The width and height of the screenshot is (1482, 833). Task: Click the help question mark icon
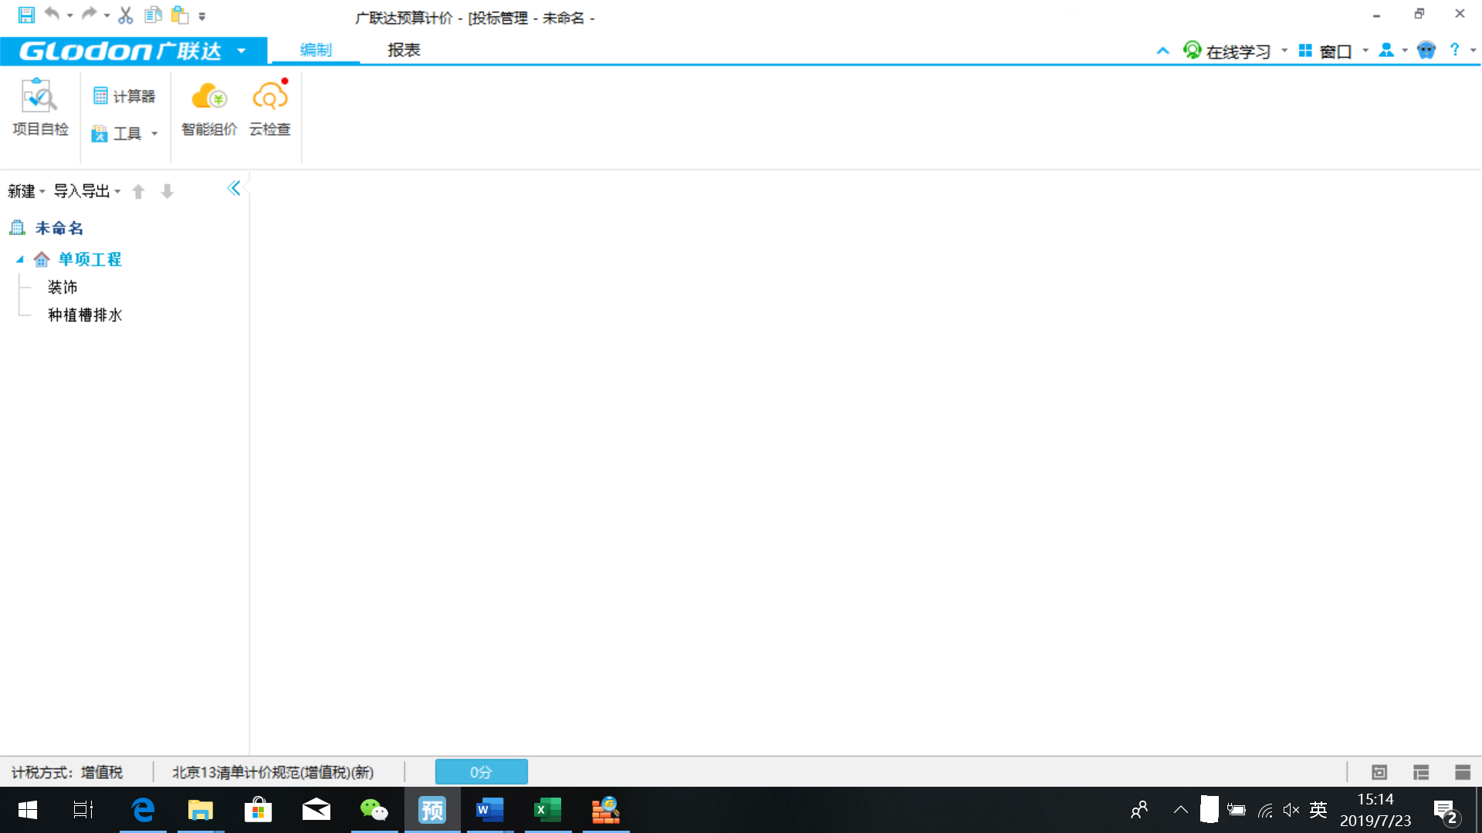click(x=1455, y=50)
